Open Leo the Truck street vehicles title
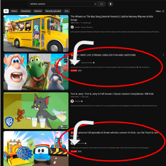 point(114,134)
